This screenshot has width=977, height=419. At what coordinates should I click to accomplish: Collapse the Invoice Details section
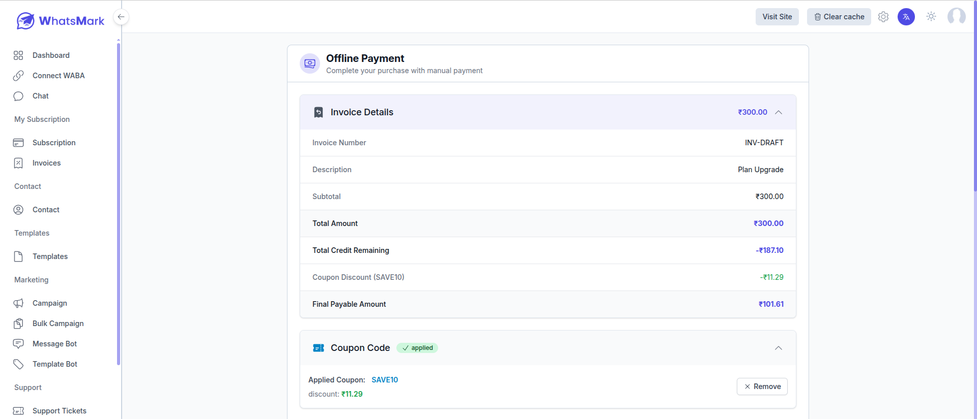pos(779,112)
